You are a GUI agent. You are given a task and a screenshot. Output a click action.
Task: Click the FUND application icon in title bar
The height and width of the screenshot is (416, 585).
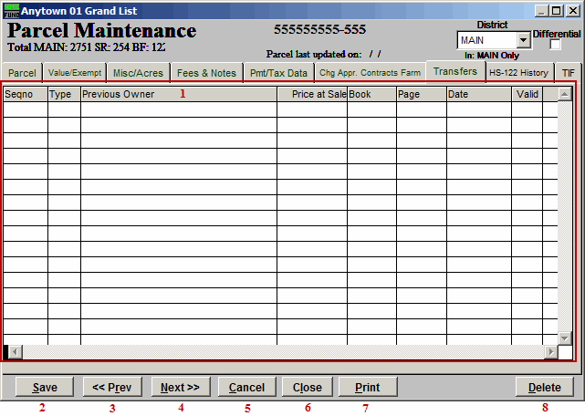11,10
